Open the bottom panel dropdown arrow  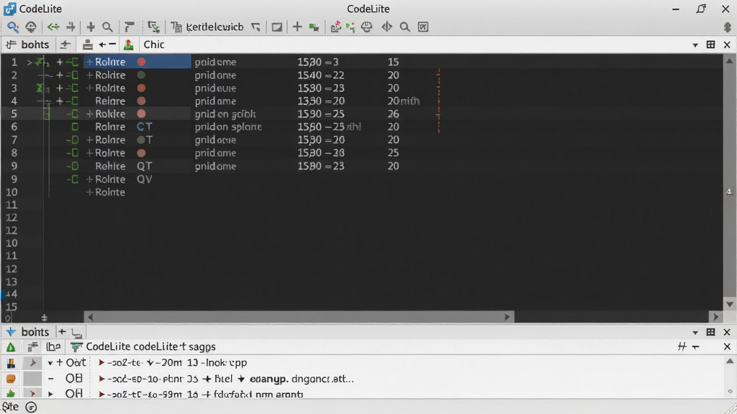tap(695, 332)
